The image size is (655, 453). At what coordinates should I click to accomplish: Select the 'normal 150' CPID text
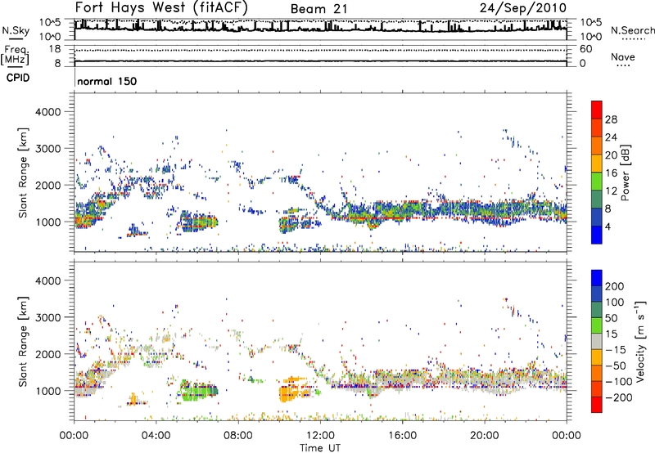tap(107, 81)
